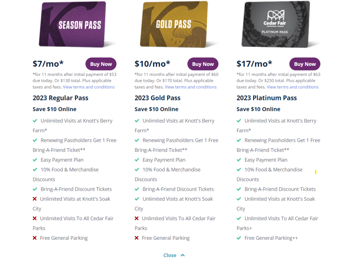View terms and conditions for Gold Pass
Image resolution: width=355 pixels, height=261 pixels.
pyautogui.click(x=191, y=87)
